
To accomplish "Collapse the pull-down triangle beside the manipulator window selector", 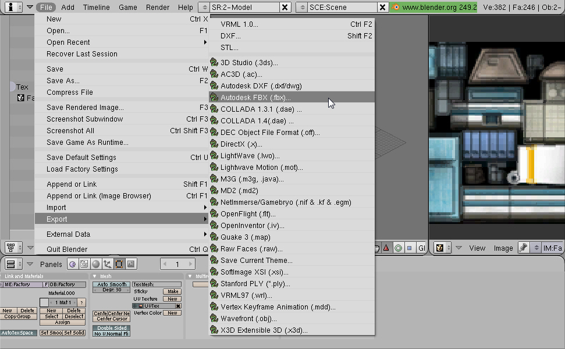I will 30,247.
